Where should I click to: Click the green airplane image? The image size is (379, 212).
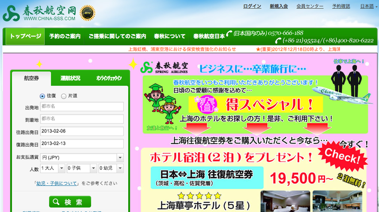point(342,95)
